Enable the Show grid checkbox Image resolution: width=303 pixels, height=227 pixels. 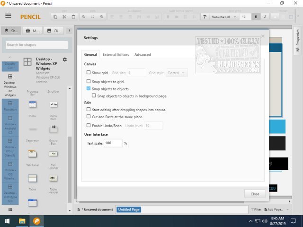tap(89, 72)
